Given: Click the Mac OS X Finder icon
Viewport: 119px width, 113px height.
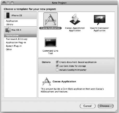Looking at the screenshot, I should pos(8,30).
